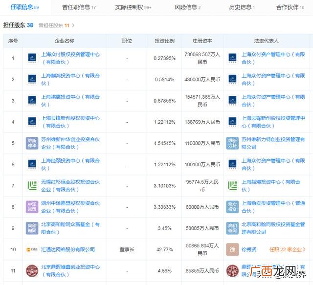
Task: Click 维新仲华 logo in row 5
Action: pos(32,143)
